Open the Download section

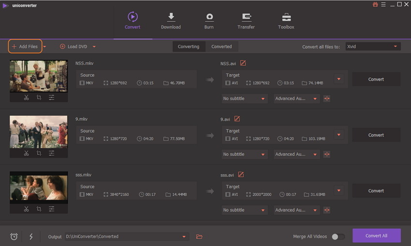[171, 20]
